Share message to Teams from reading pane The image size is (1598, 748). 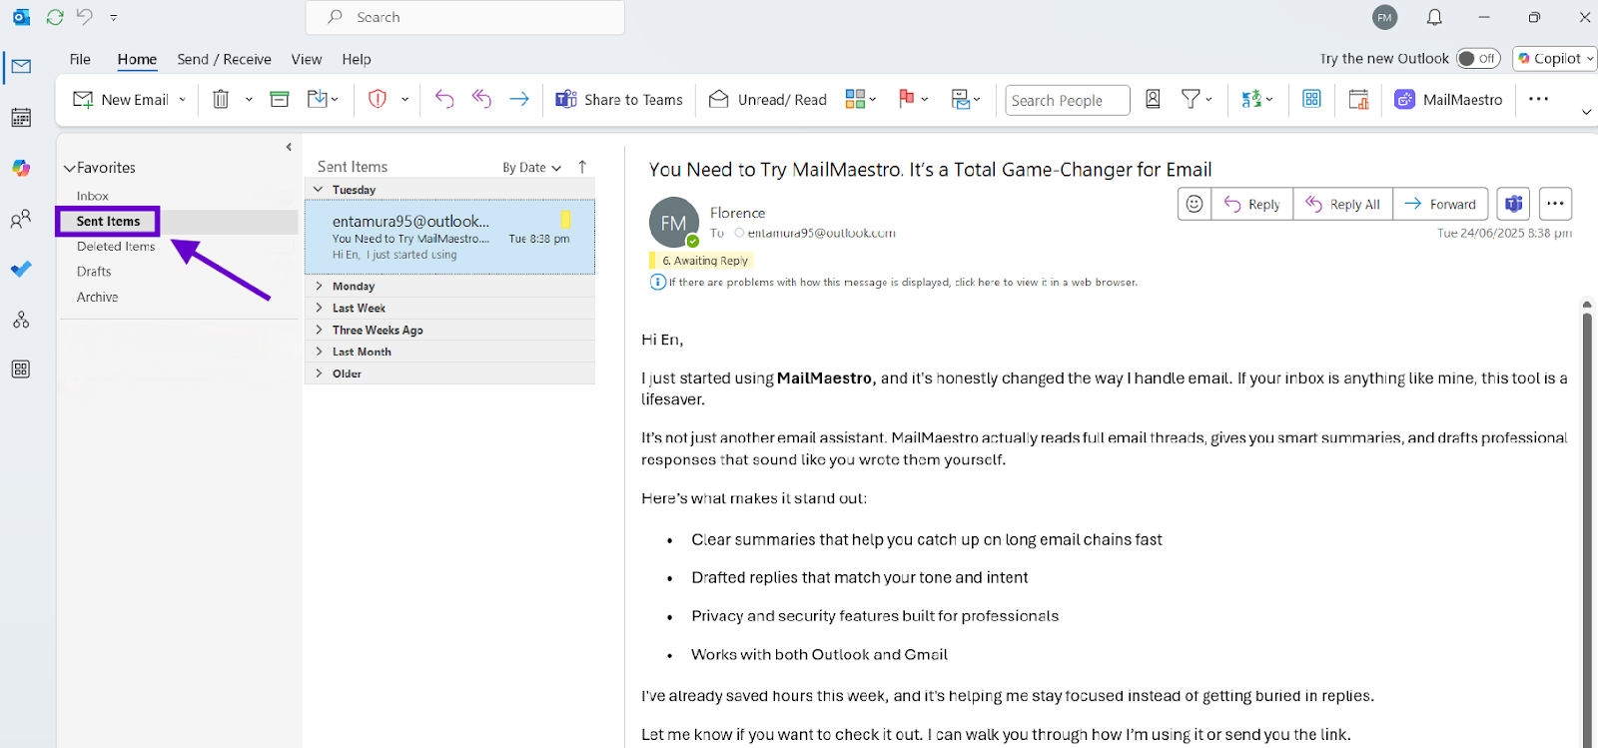click(x=1514, y=204)
